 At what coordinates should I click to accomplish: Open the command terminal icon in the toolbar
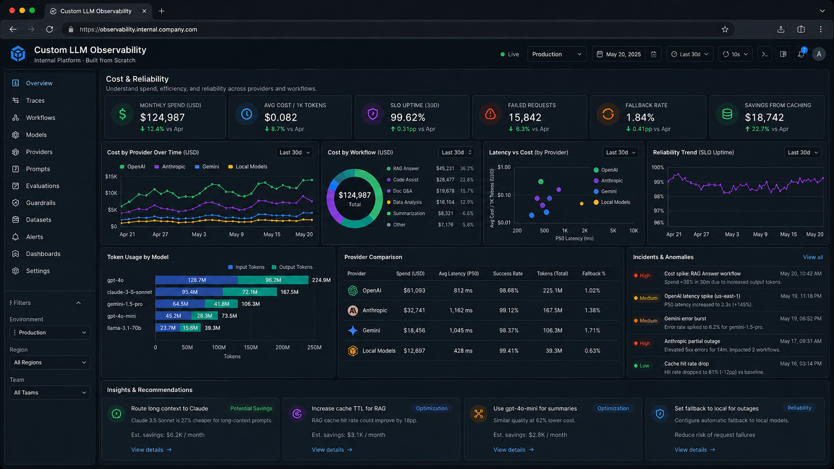[765, 54]
